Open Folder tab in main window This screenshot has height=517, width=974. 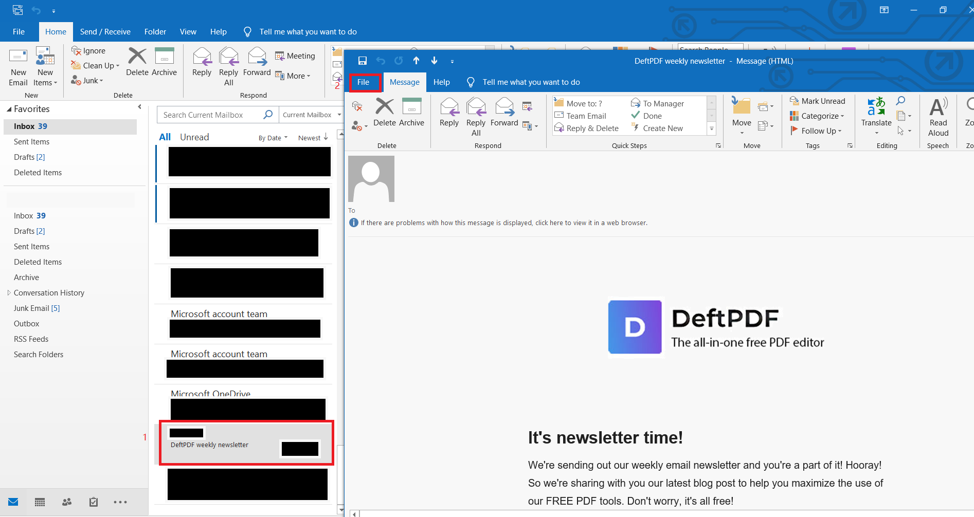[155, 31]
